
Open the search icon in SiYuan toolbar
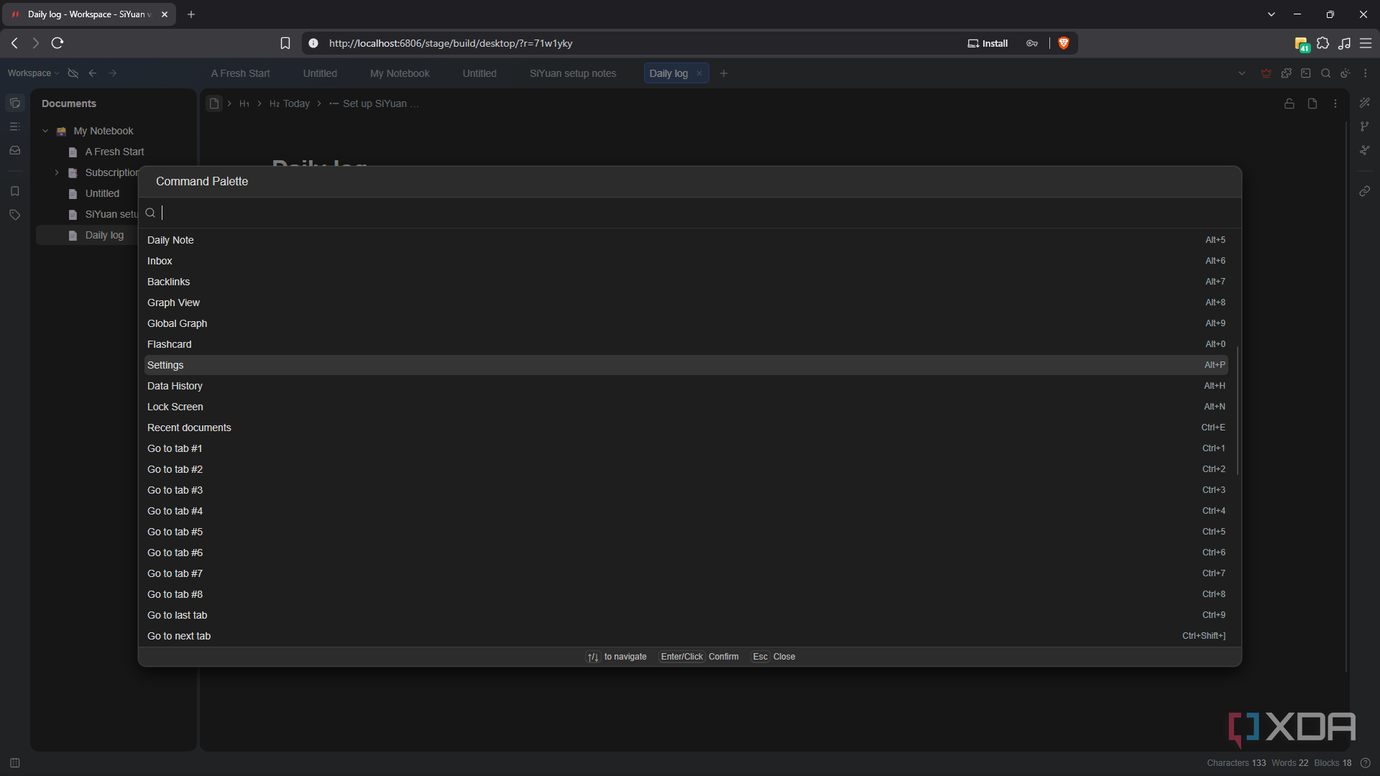[x=1326, y=73]
